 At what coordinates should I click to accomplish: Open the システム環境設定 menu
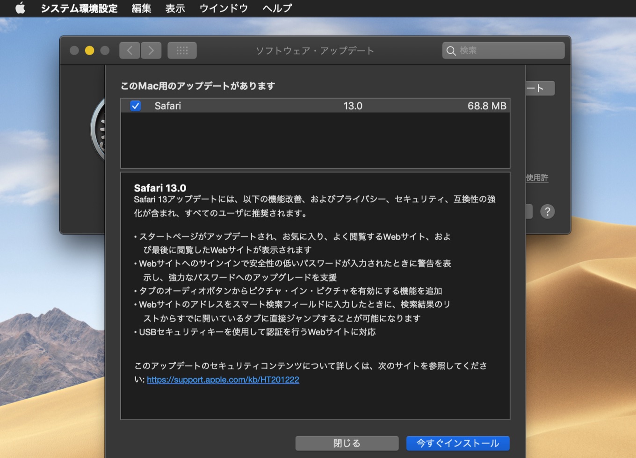click(x=79, y=8)
